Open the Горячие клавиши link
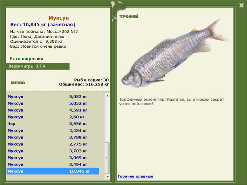 pos(135,176)
